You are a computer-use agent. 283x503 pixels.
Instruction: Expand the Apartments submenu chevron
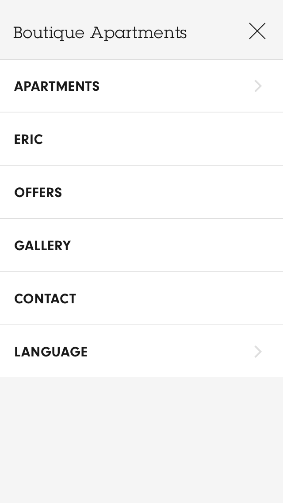(258, 86)
